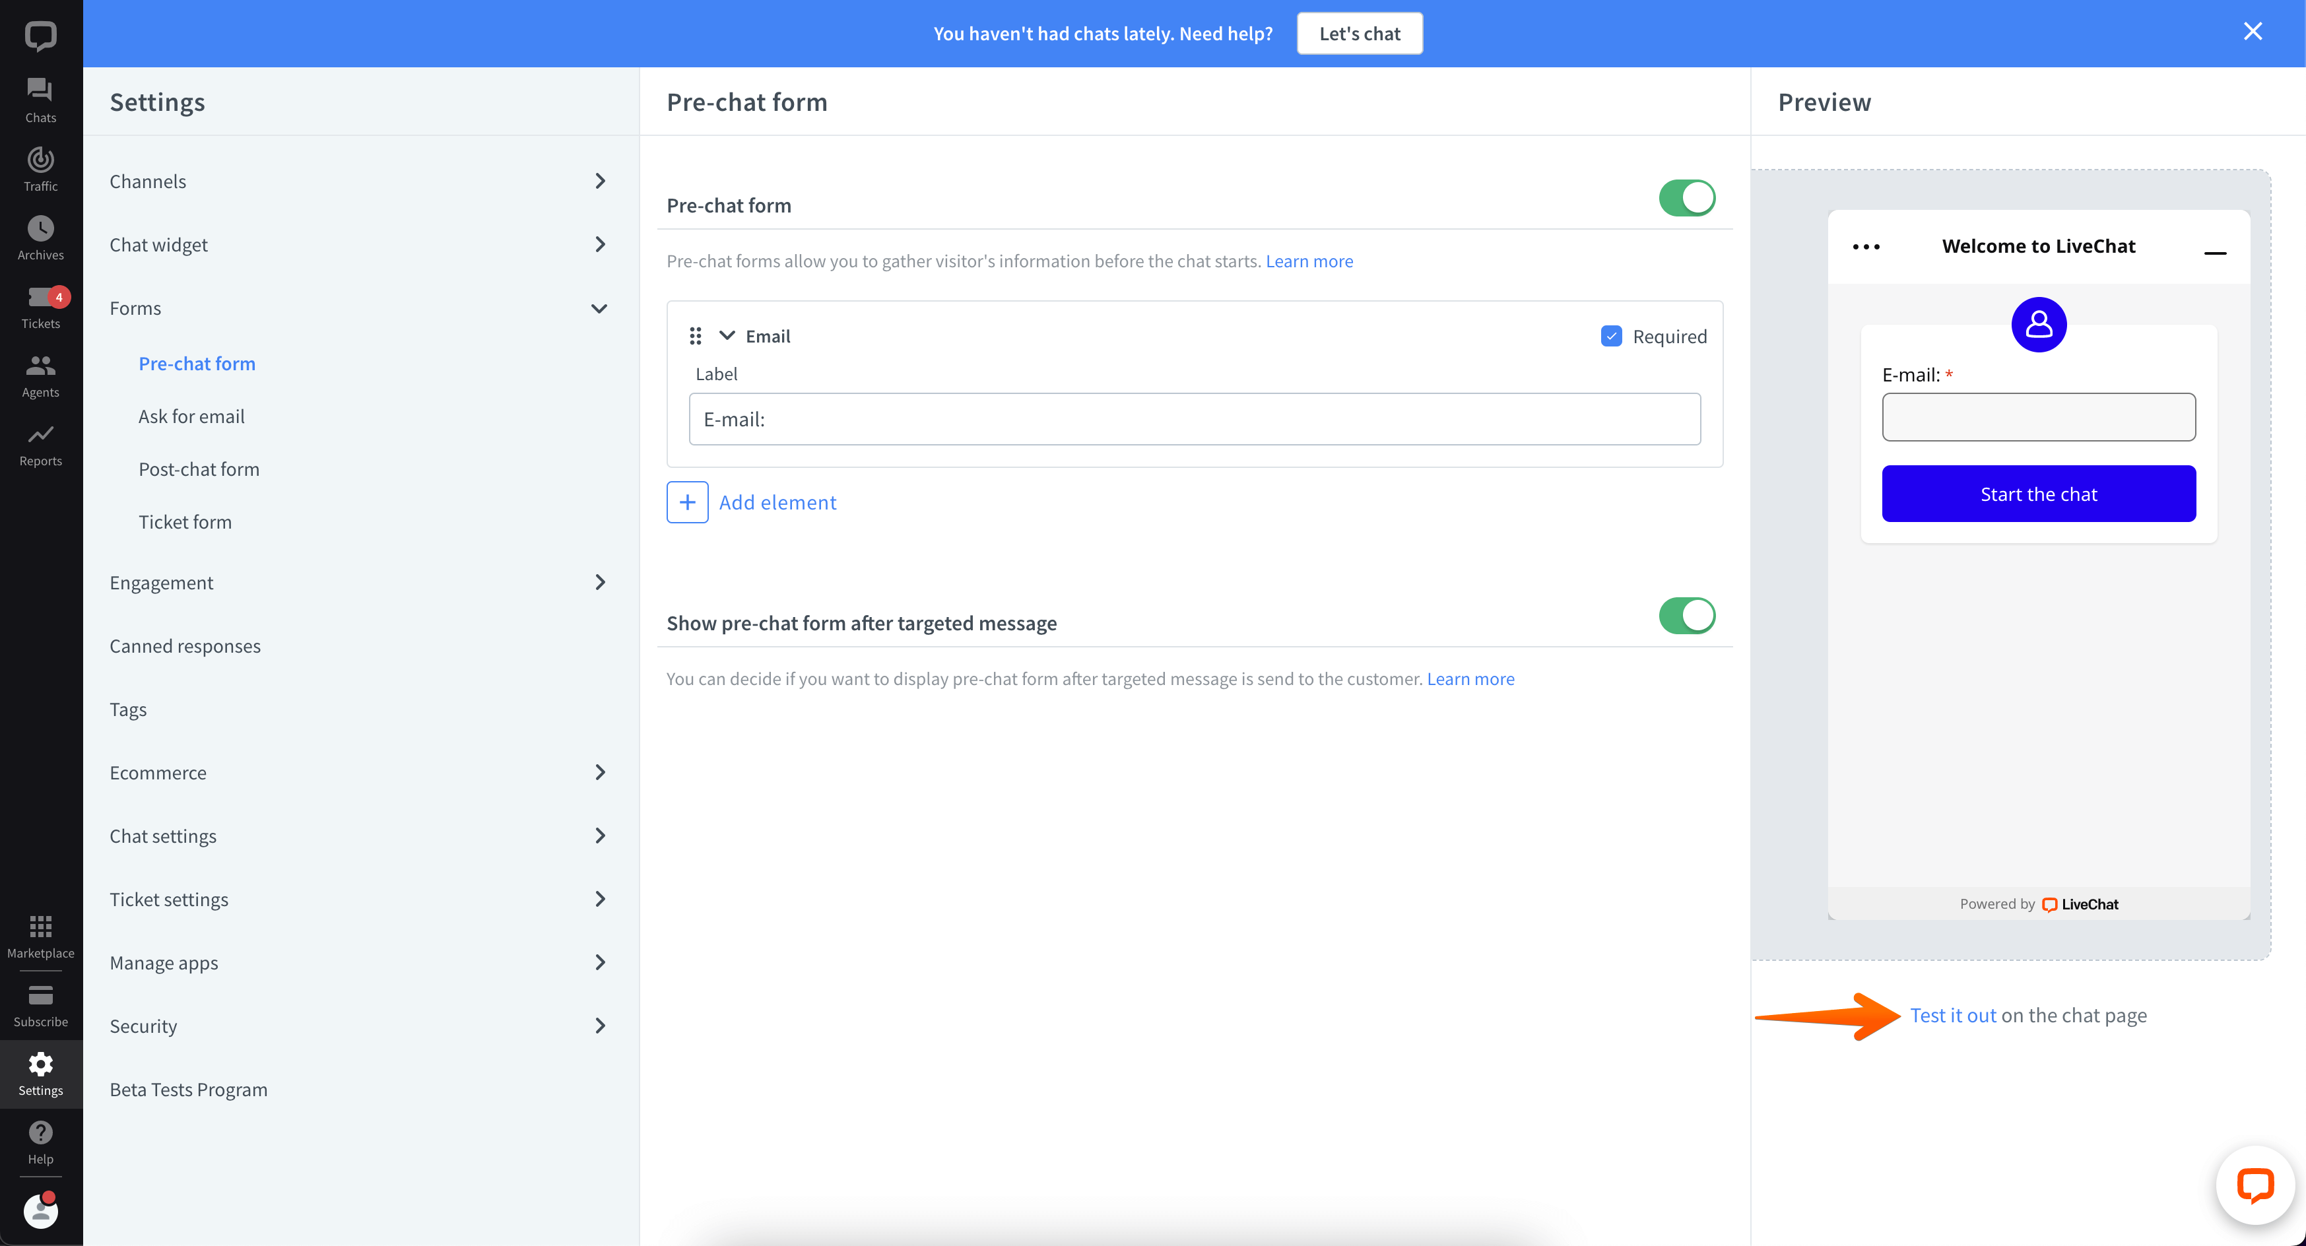
Task: Select Ticket form menu item
Action: [185, 522]
